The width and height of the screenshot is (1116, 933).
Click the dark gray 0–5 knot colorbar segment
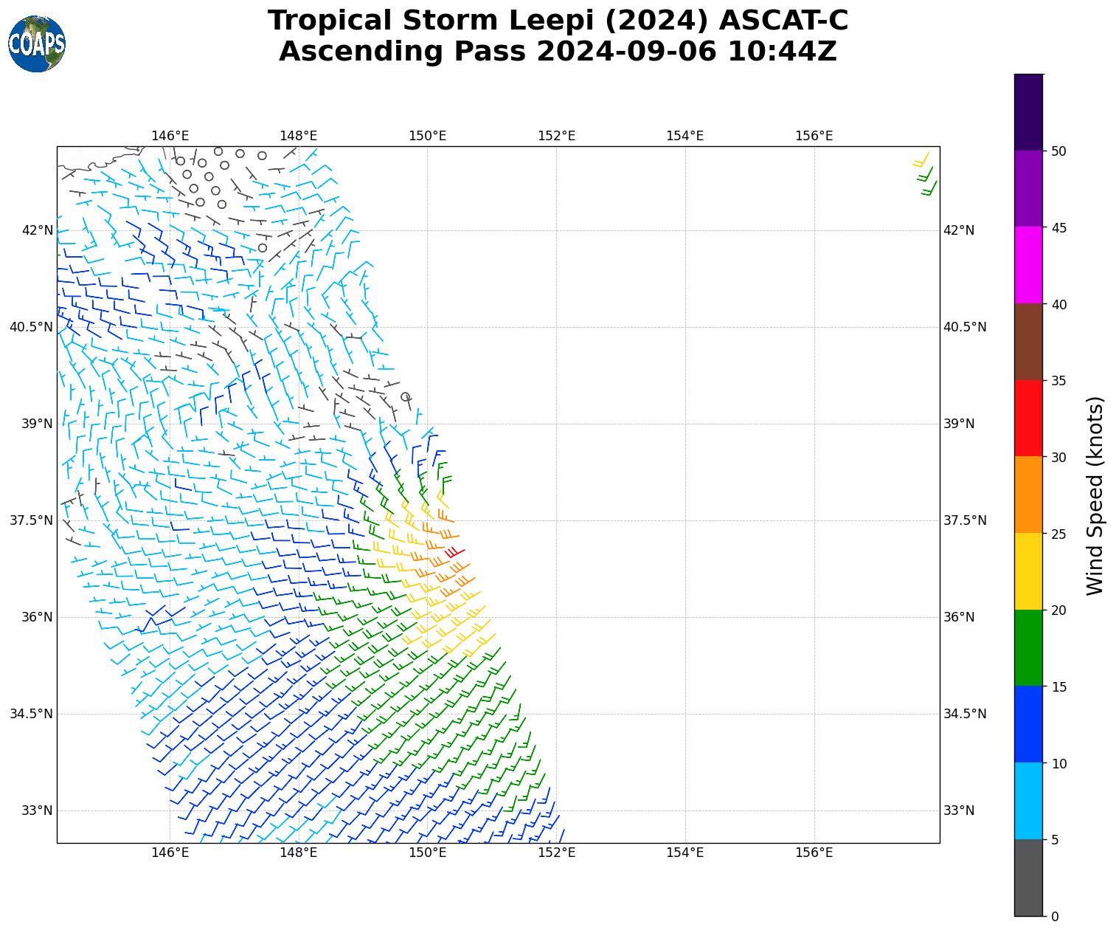(x=1028, y=878)
